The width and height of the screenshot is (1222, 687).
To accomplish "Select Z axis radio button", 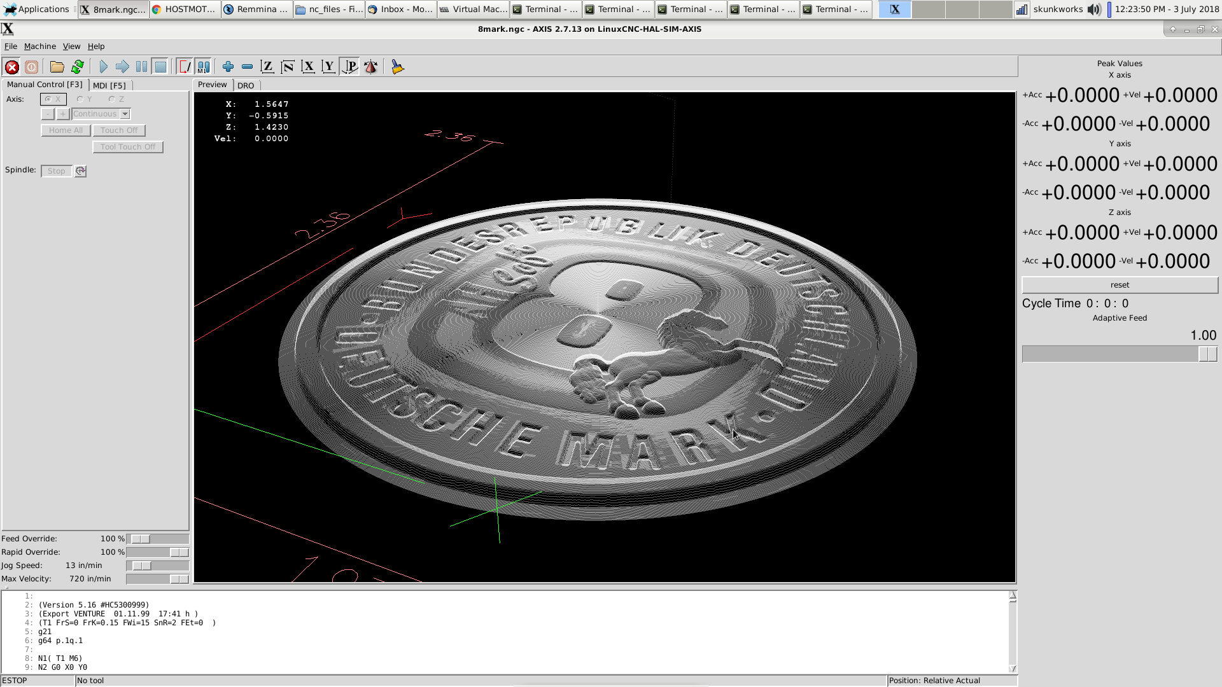I will coord(116,99).
